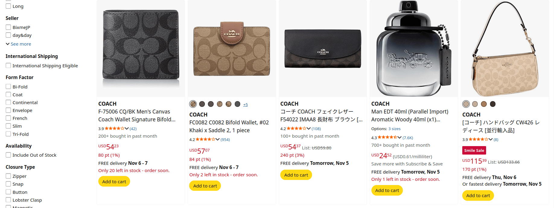
Task: Open star rating popover for F54022 long wallet
Action: (298, 129)
